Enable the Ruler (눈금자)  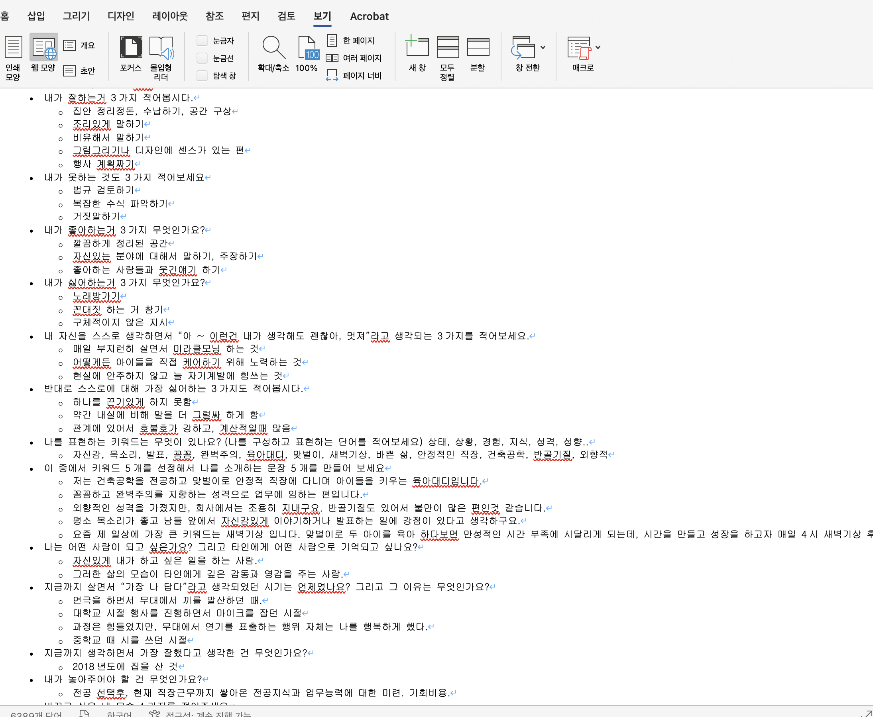click(x=202, y=41)
